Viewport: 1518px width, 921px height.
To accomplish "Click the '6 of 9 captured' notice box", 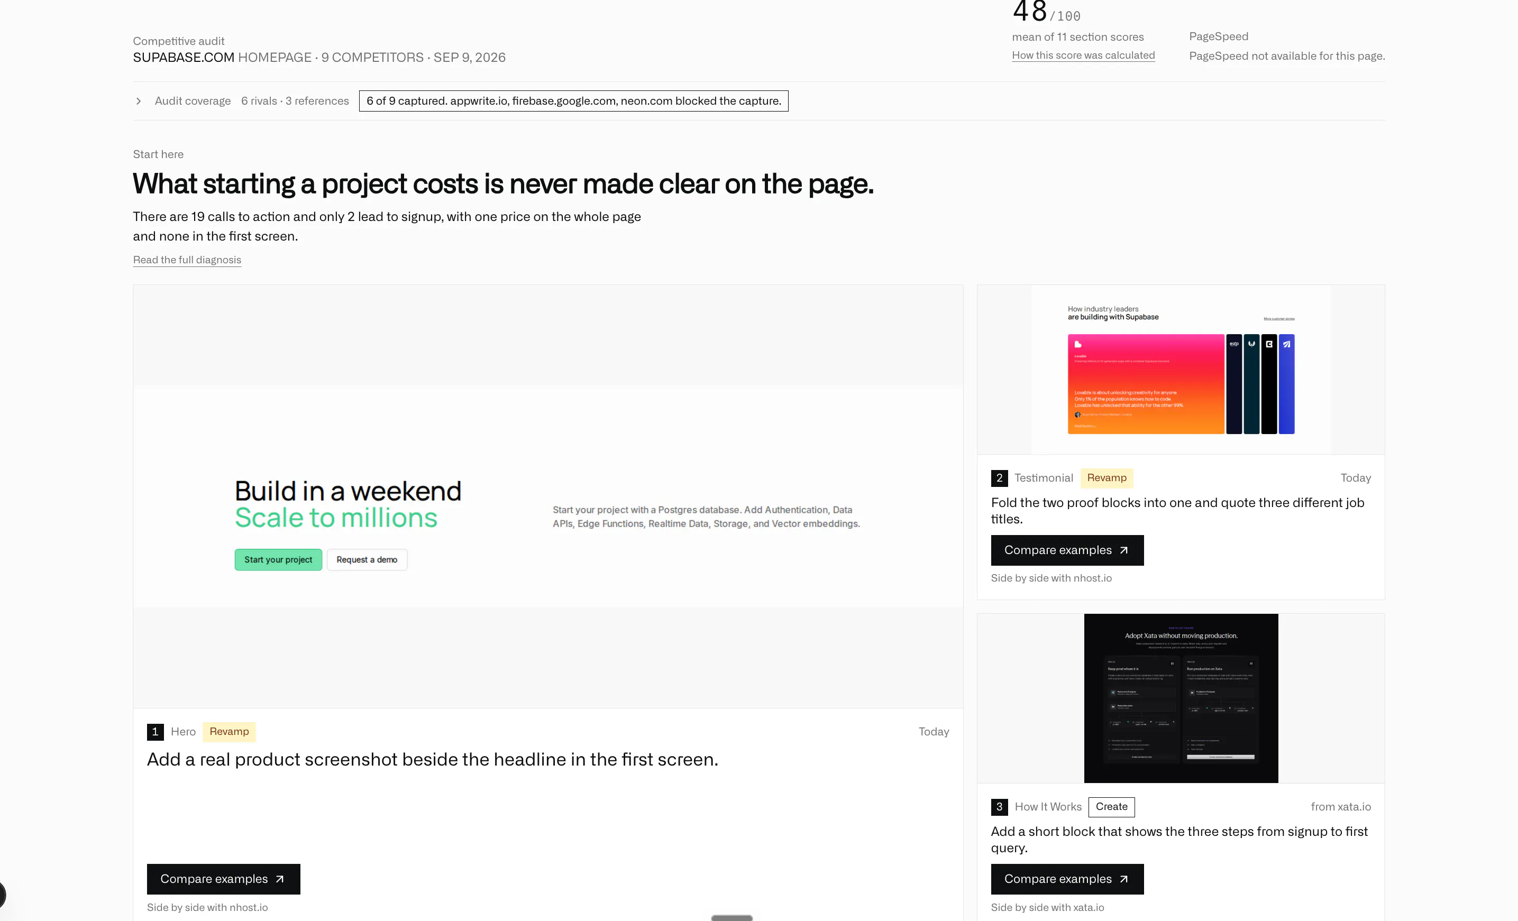I will [573, 101].
